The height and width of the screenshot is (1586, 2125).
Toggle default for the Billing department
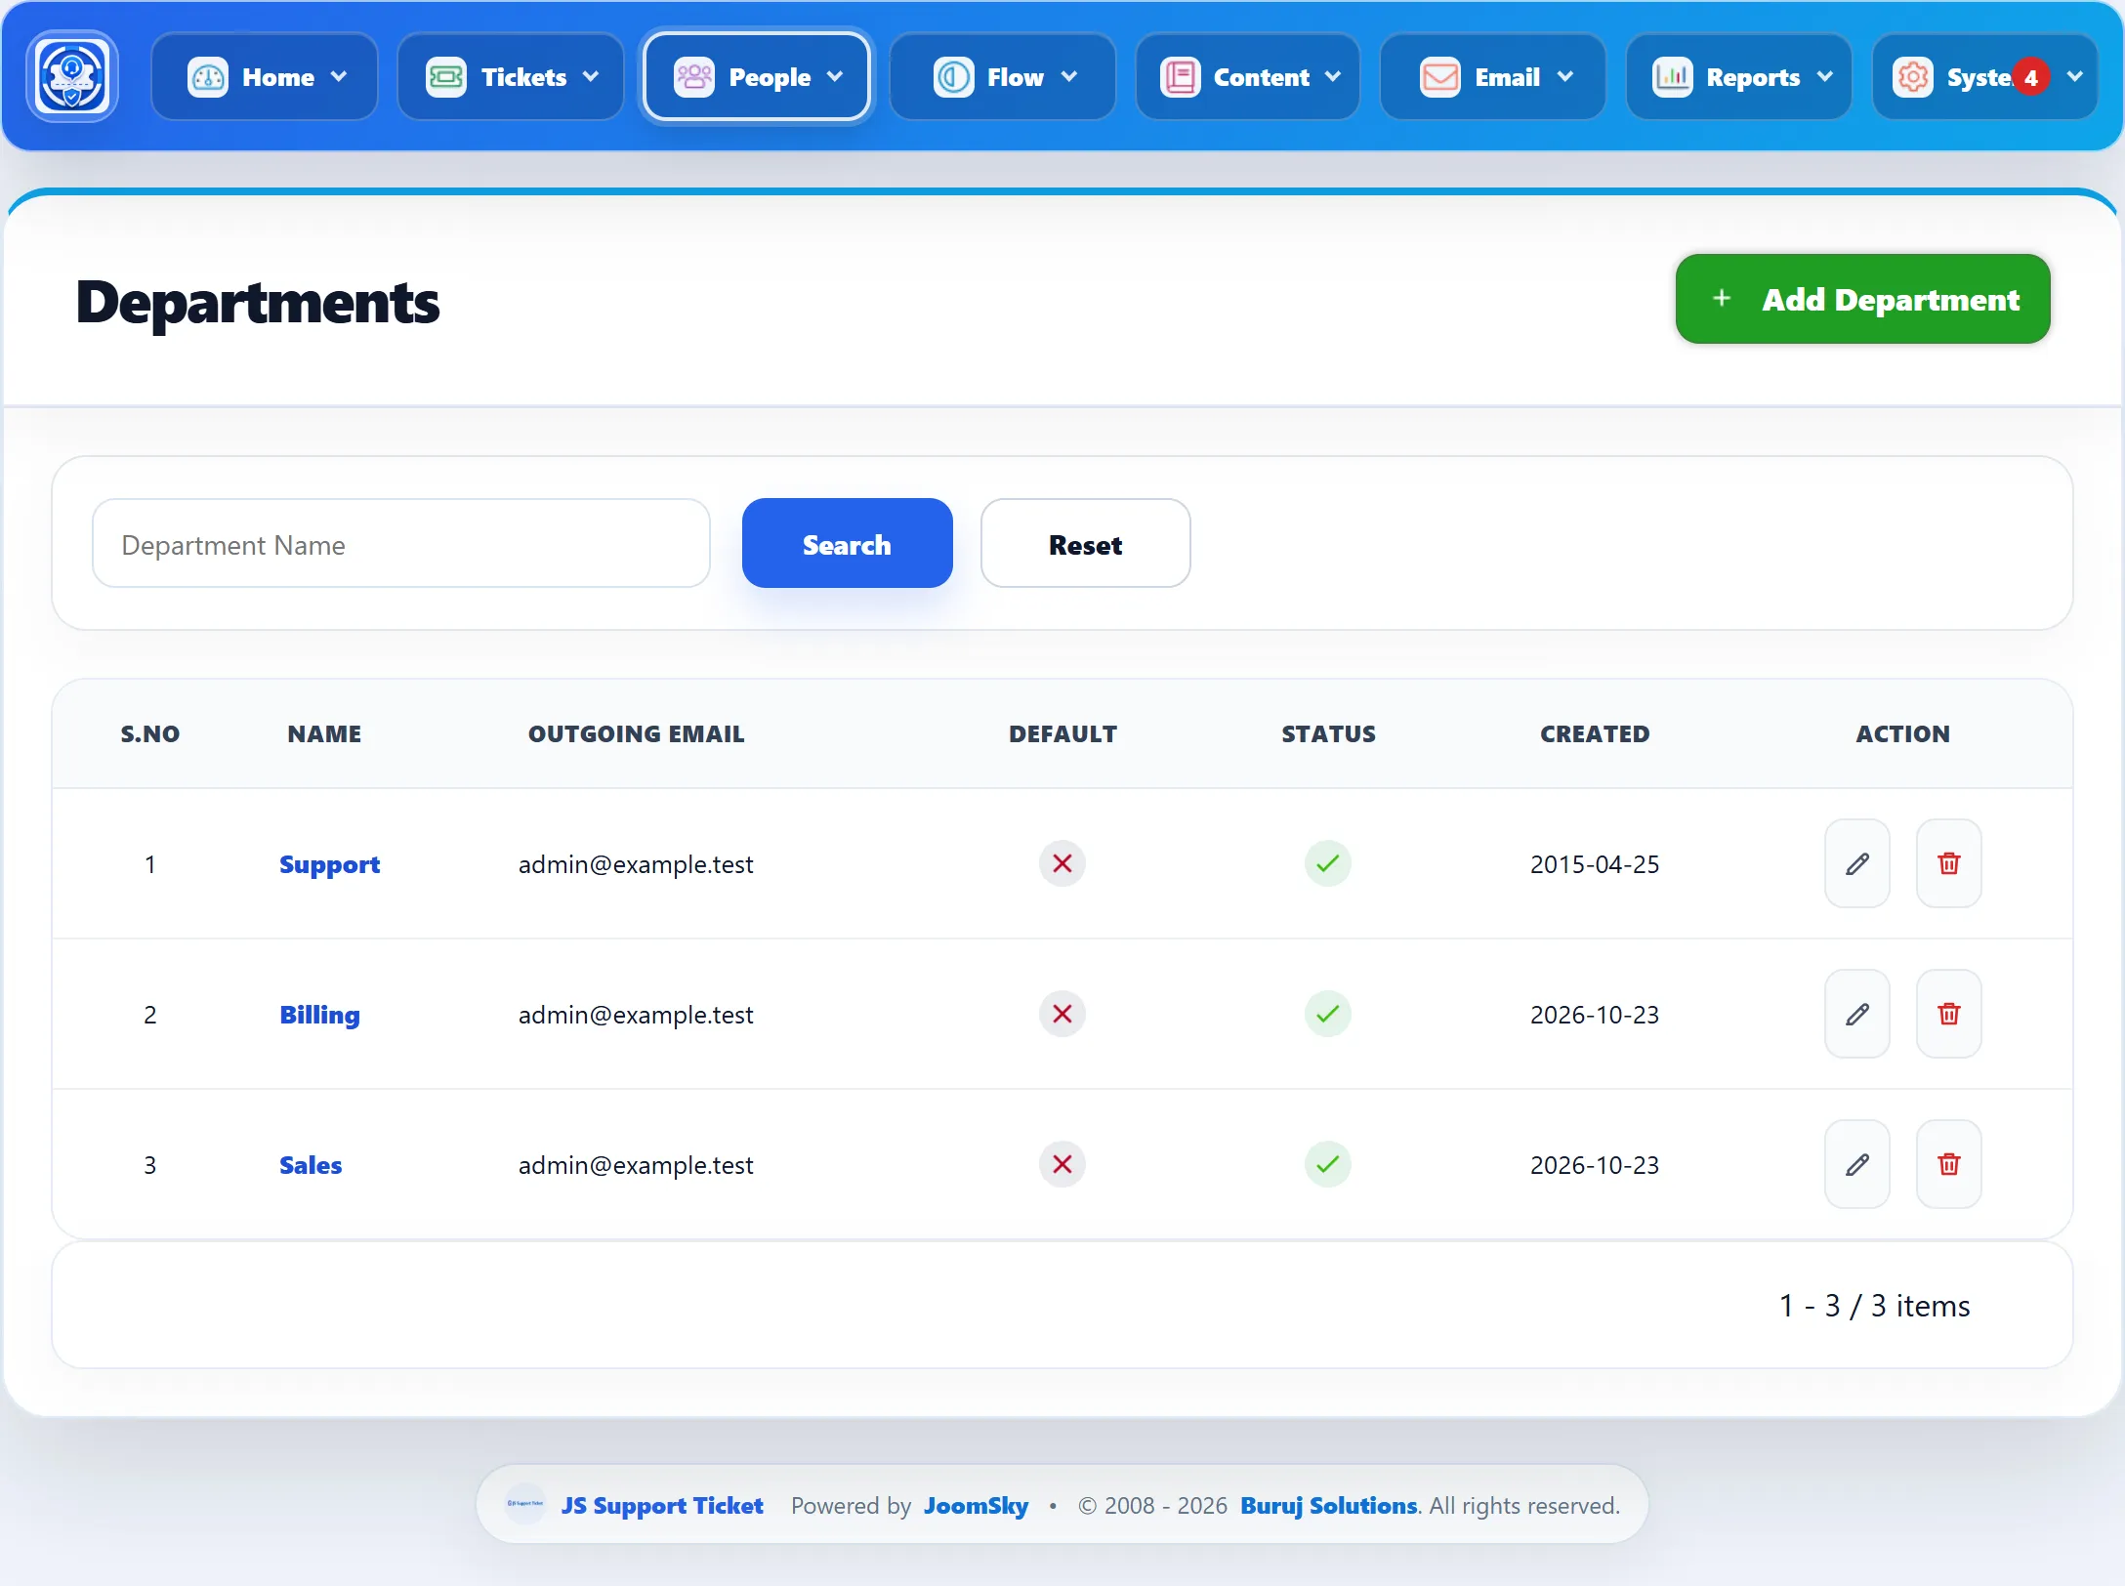pyautogui.click(x=1062, y=1014)
